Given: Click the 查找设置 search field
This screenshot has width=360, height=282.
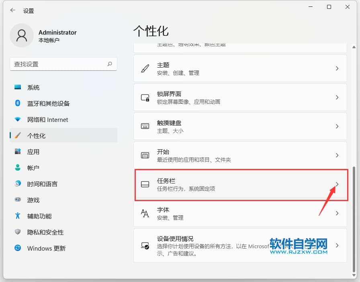Looking at the screenshot, I should [x=58, y=64].
